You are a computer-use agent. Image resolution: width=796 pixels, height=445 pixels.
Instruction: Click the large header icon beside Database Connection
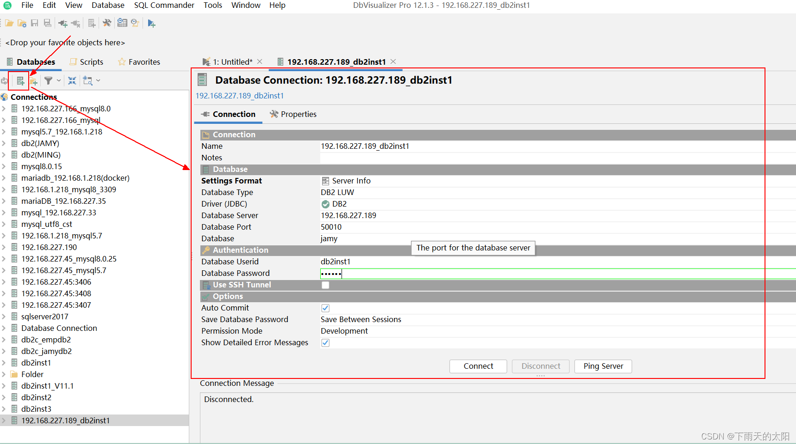coord(202,80)
